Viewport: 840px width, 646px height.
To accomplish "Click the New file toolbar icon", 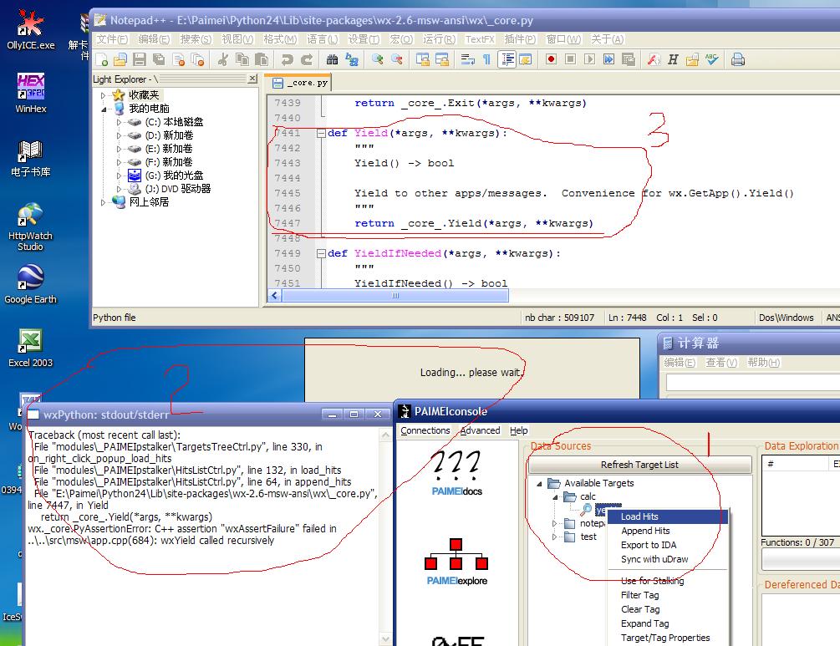I will pyautogui.click(x=102, y=59).
